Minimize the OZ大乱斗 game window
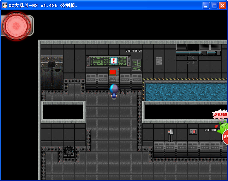This screenshot has width=228, height=181. [x=206, y=6]
